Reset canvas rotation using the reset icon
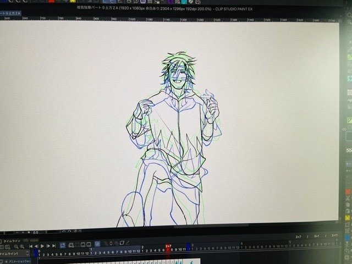 pyautogui.click(x=75, y=231)
